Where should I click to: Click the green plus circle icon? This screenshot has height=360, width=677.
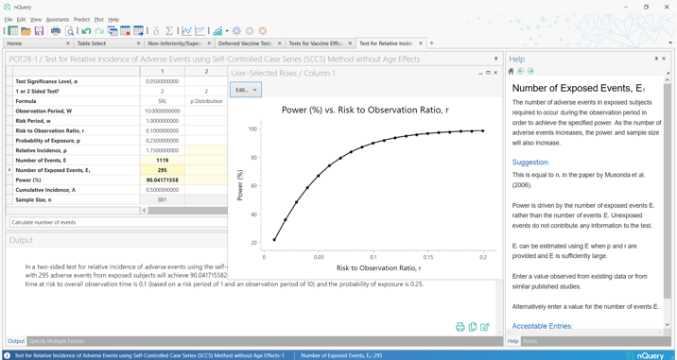click(250, 30)
